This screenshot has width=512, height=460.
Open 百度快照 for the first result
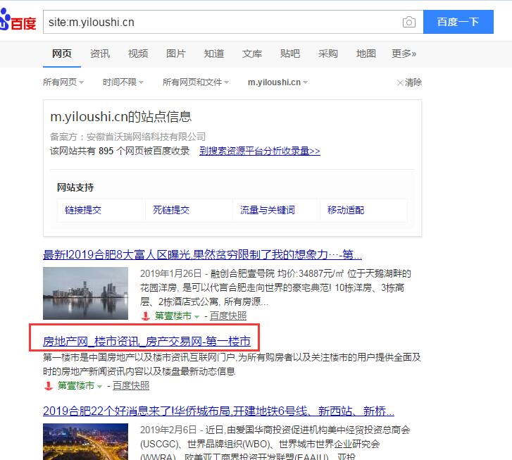click(x=228, y=316)
